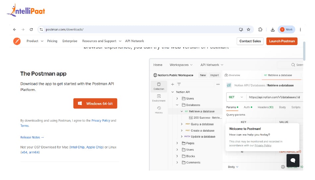Image resolution: width=315 pixels, height=180 pixels.
Task: Open the Terms link
Action: 25,126
